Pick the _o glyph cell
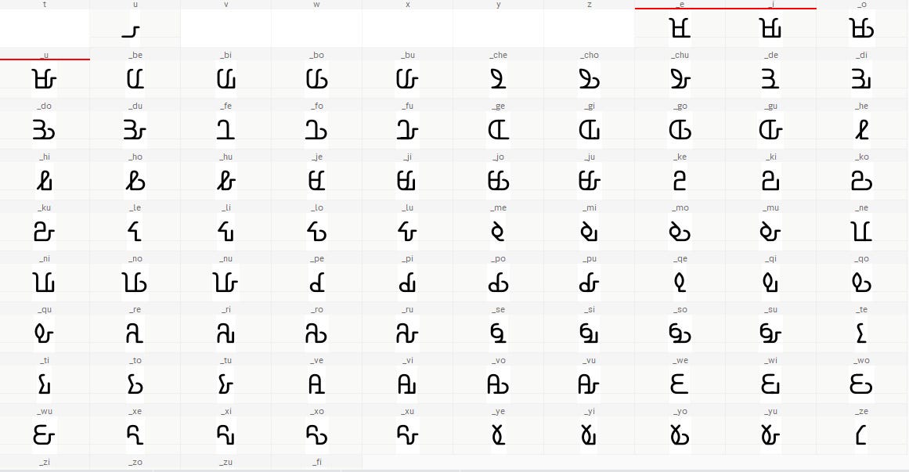909x472 pixels. coord(862,23)
